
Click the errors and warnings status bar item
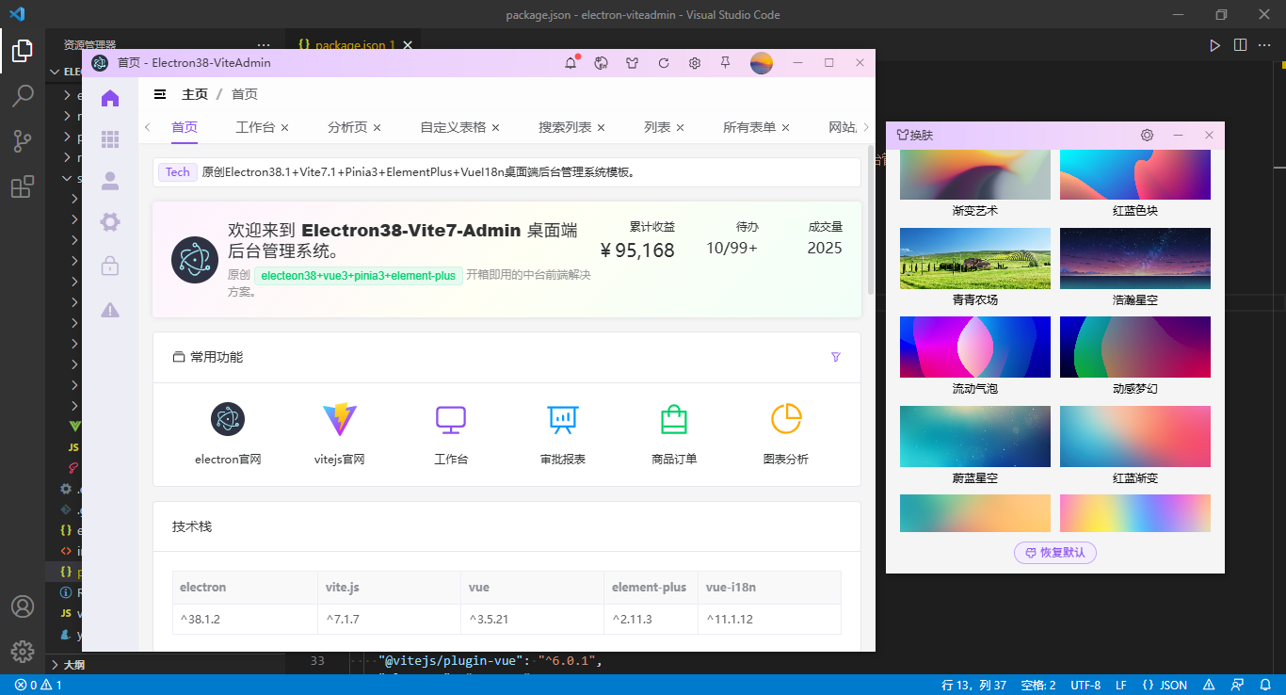[39, 685]
